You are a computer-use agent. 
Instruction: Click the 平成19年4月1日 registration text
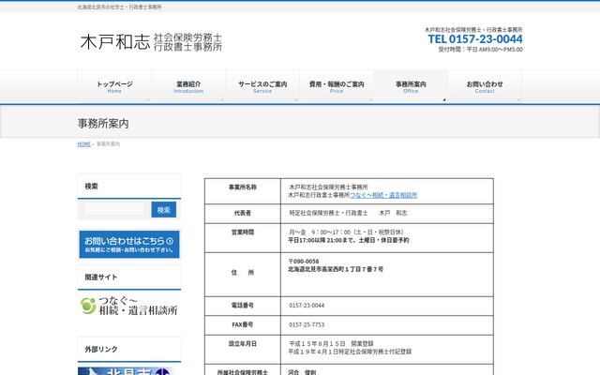point(350,352)
